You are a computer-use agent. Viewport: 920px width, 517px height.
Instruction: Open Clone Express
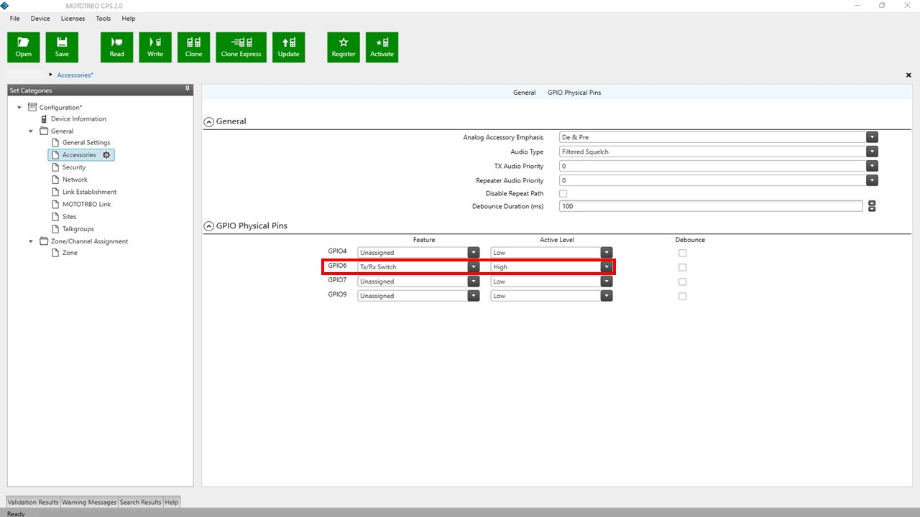(241, 47)
